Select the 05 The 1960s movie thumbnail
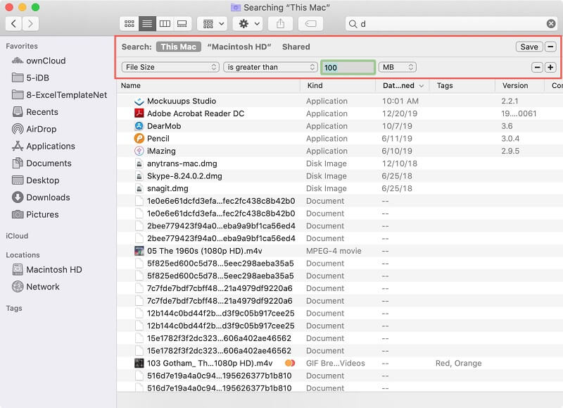This screenshot has width=563, height=408. coord(139,251)
